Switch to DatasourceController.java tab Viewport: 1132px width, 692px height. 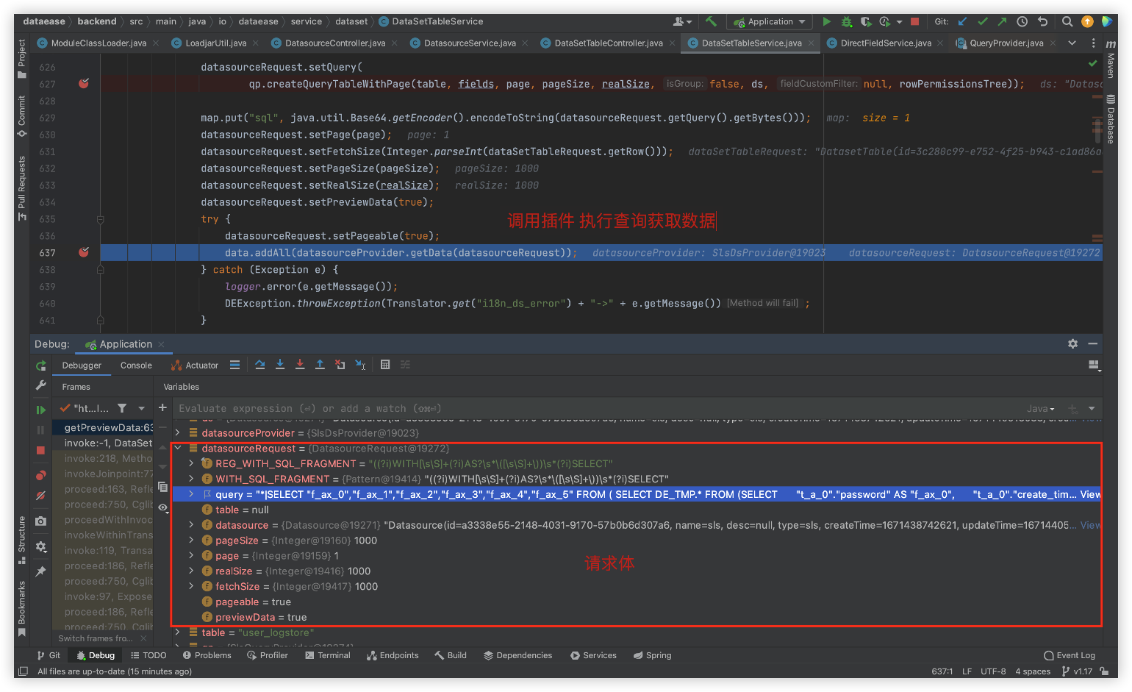(x=334, y=43)
